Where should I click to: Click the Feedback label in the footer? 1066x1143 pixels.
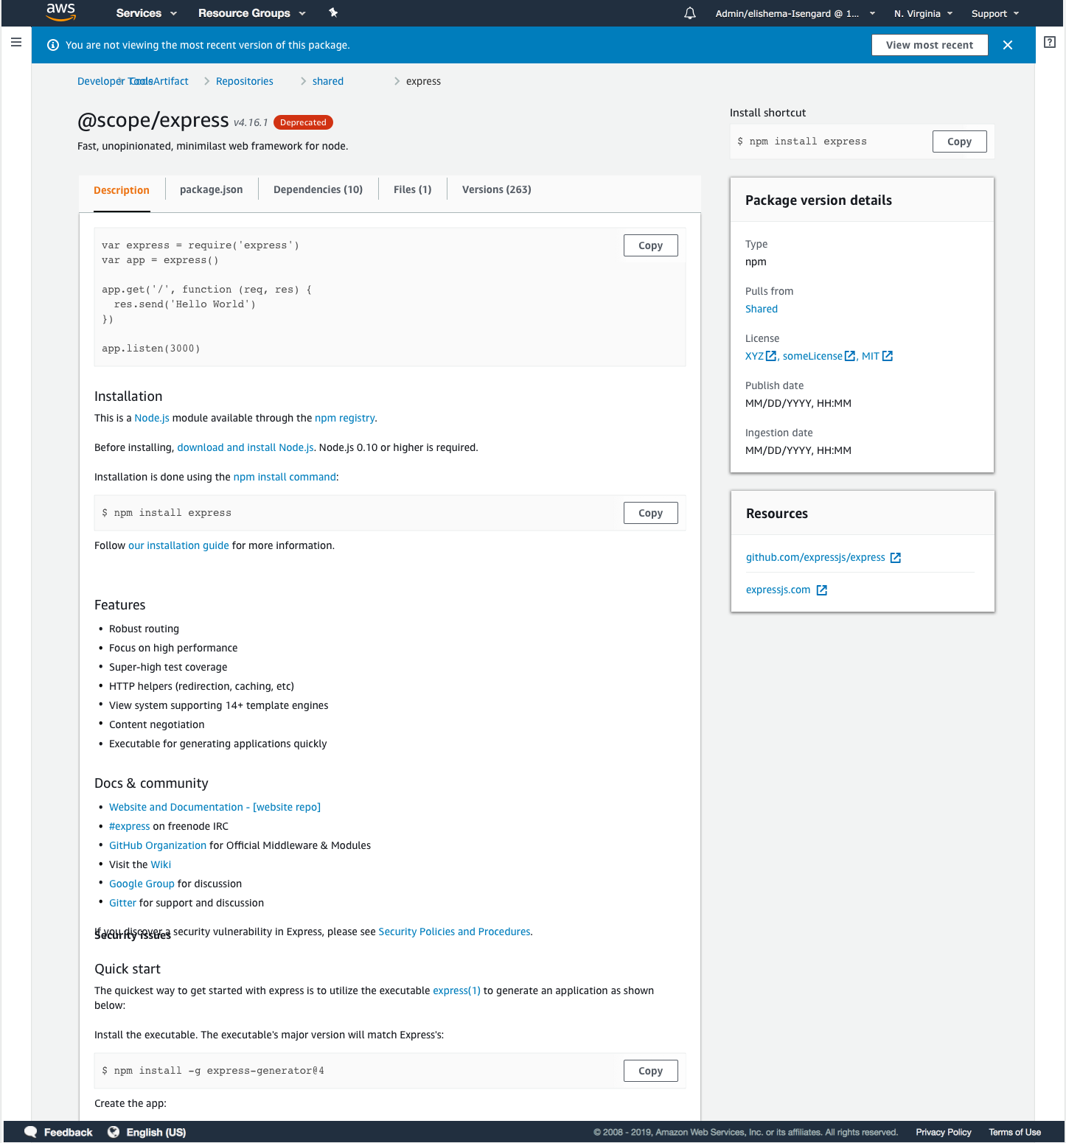68,1132
